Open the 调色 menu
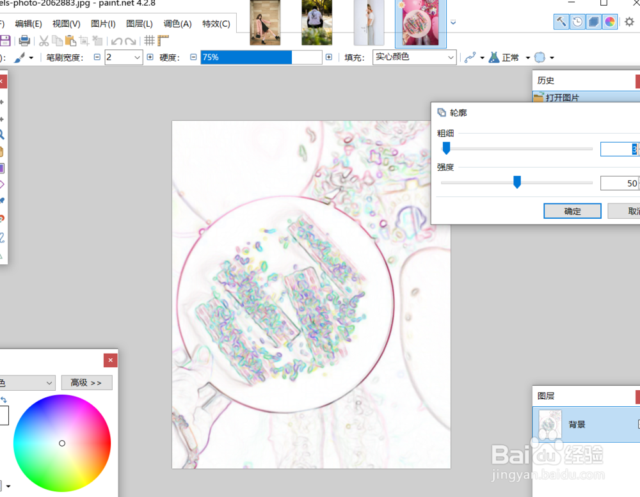This screenshot has width=640, height=497. [179, 24]
